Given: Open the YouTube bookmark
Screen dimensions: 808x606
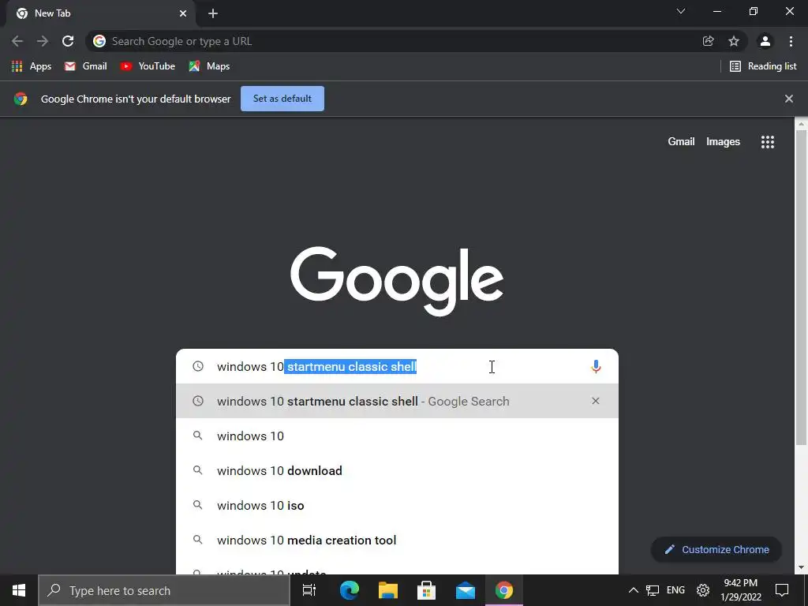Looking at the screenshot, I should click(148, 66).
